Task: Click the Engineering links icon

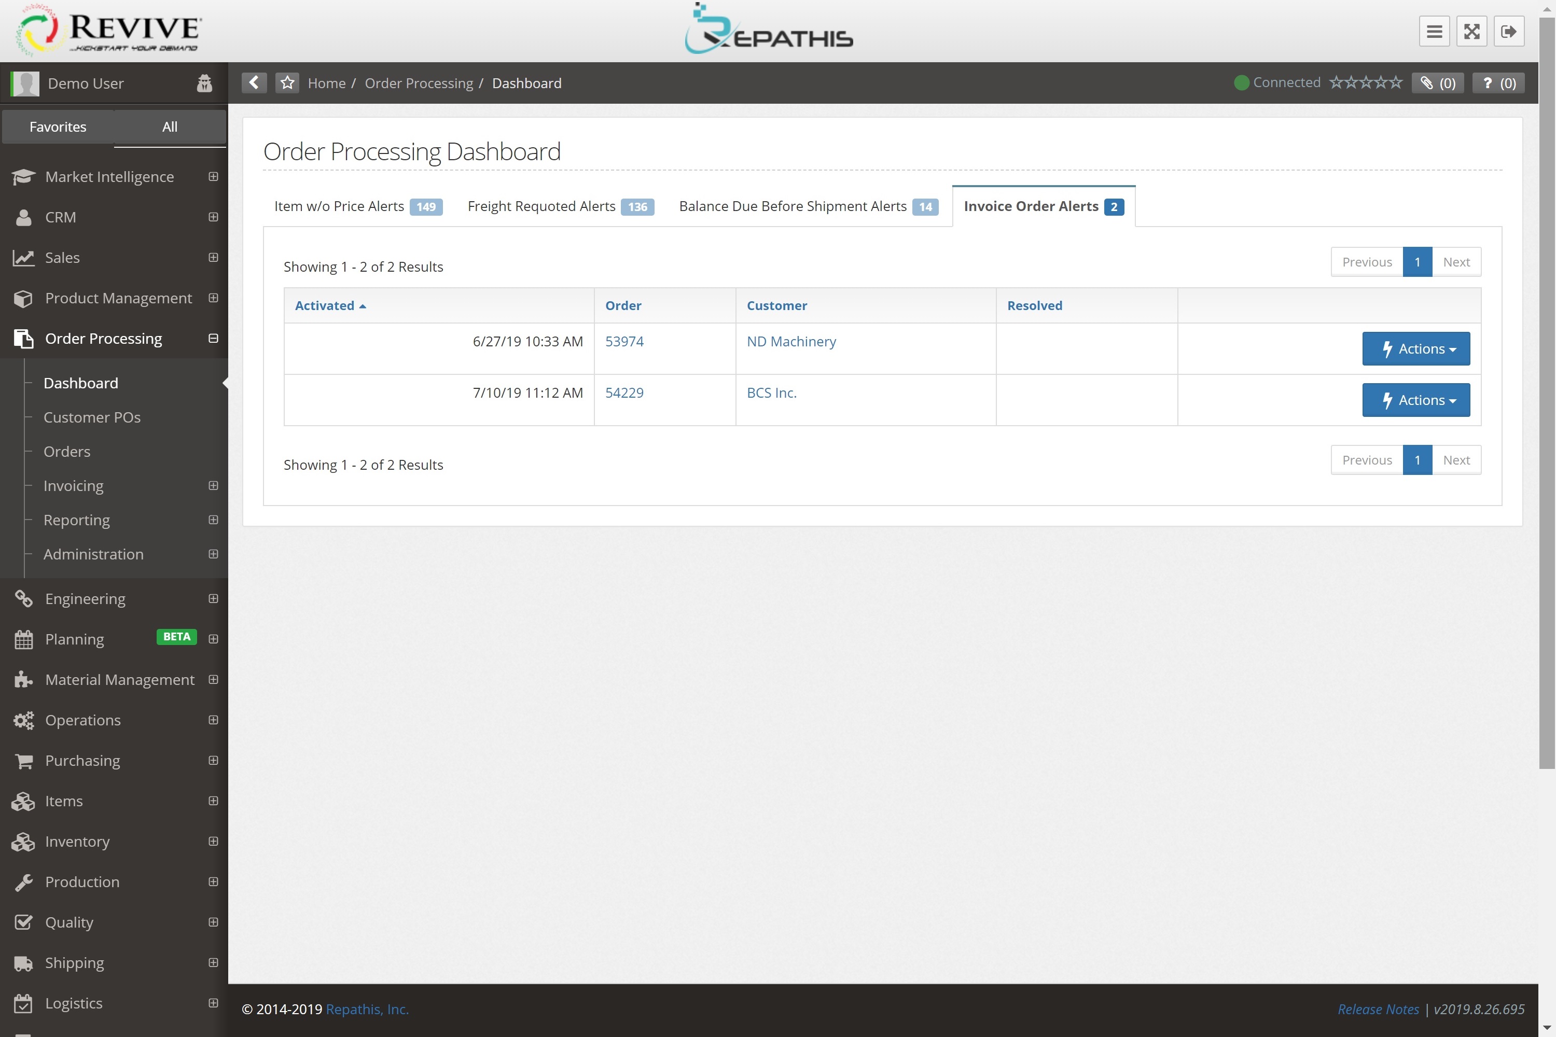Action: pos(23,598)
